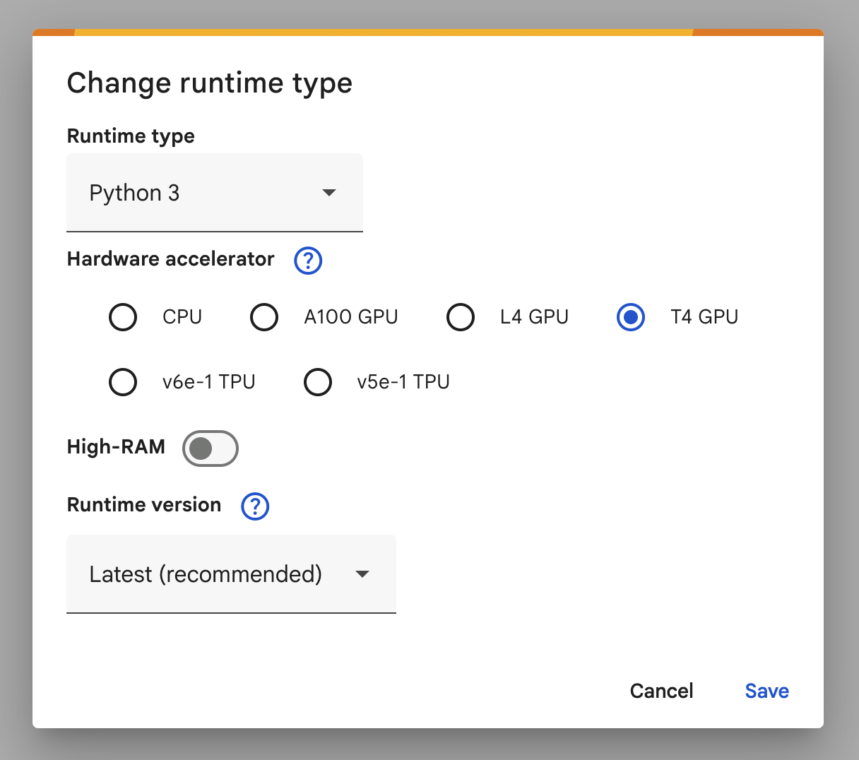Click the Runtime type label text
859x760 pixels.
[131, 136]
